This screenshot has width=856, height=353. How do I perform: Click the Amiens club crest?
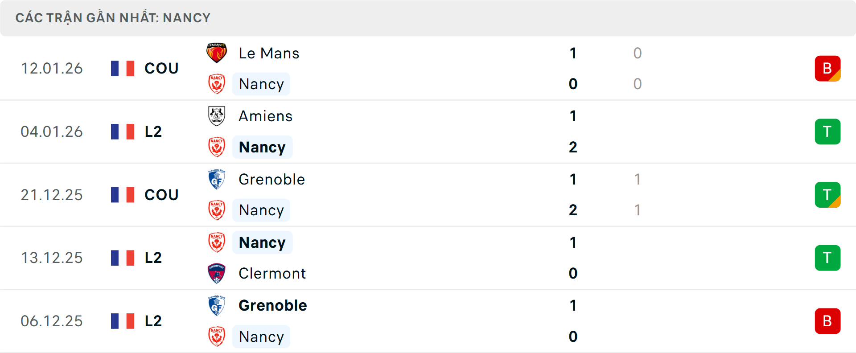point(217,116)
